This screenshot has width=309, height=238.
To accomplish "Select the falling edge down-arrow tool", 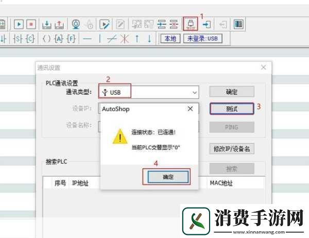I will tap(149, 39).
